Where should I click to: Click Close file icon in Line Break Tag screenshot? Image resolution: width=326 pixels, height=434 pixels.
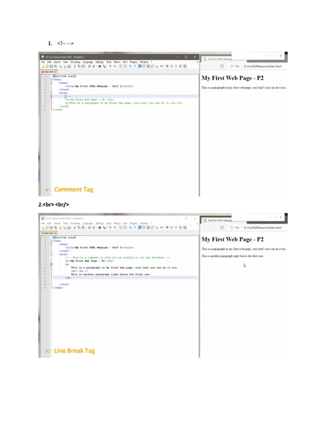coord(60,228)
